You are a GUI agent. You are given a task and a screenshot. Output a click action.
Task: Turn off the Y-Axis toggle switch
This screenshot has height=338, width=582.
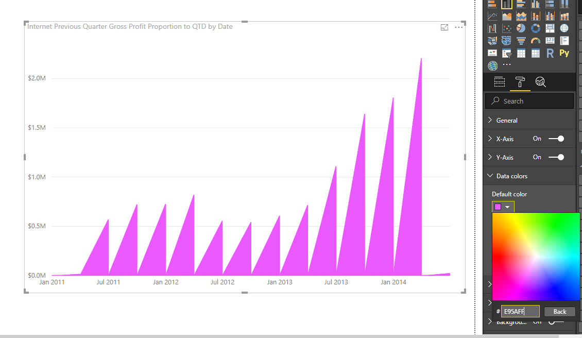pos(556,157)
